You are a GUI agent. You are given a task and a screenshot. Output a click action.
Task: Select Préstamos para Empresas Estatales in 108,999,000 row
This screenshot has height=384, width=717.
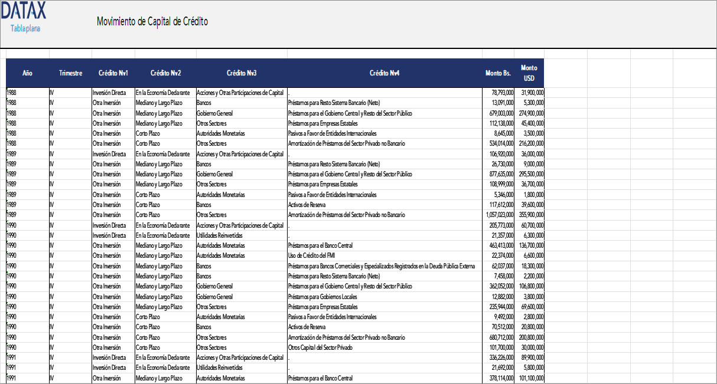point(384,185)
